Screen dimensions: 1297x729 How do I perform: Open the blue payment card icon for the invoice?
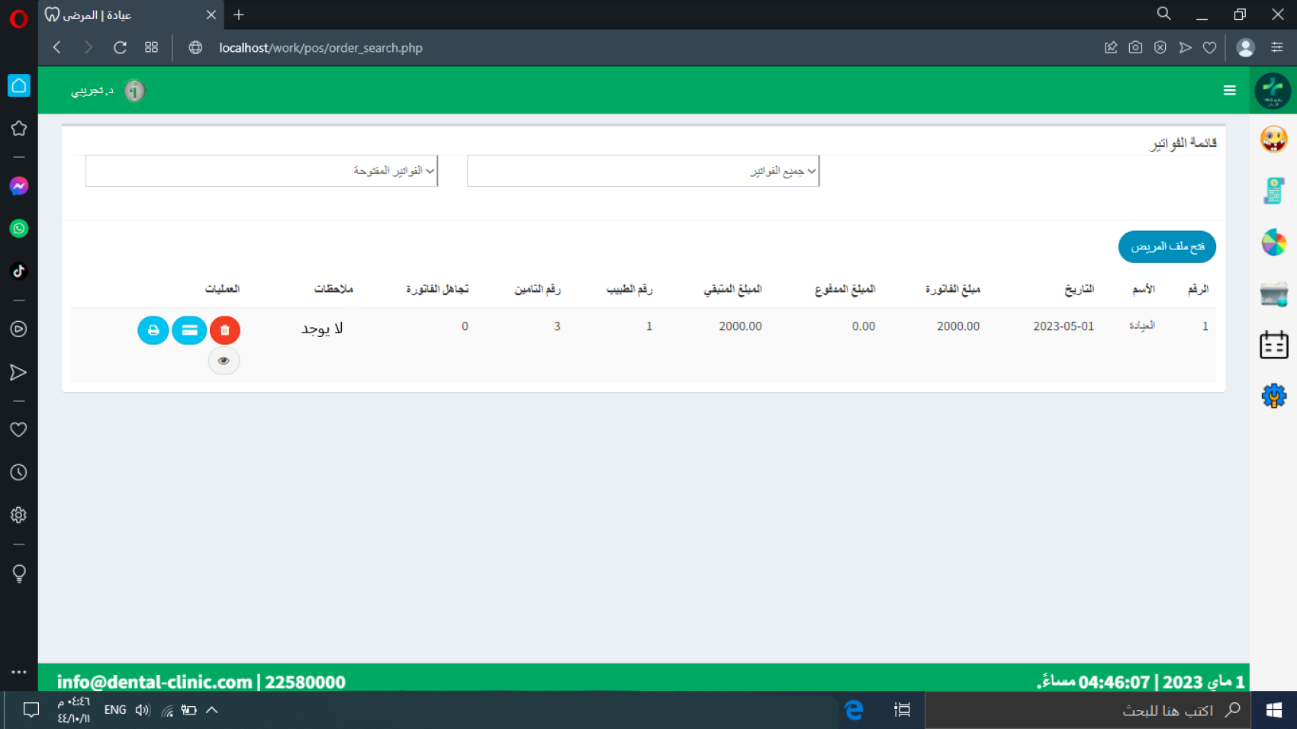click(x=189, y=330)
